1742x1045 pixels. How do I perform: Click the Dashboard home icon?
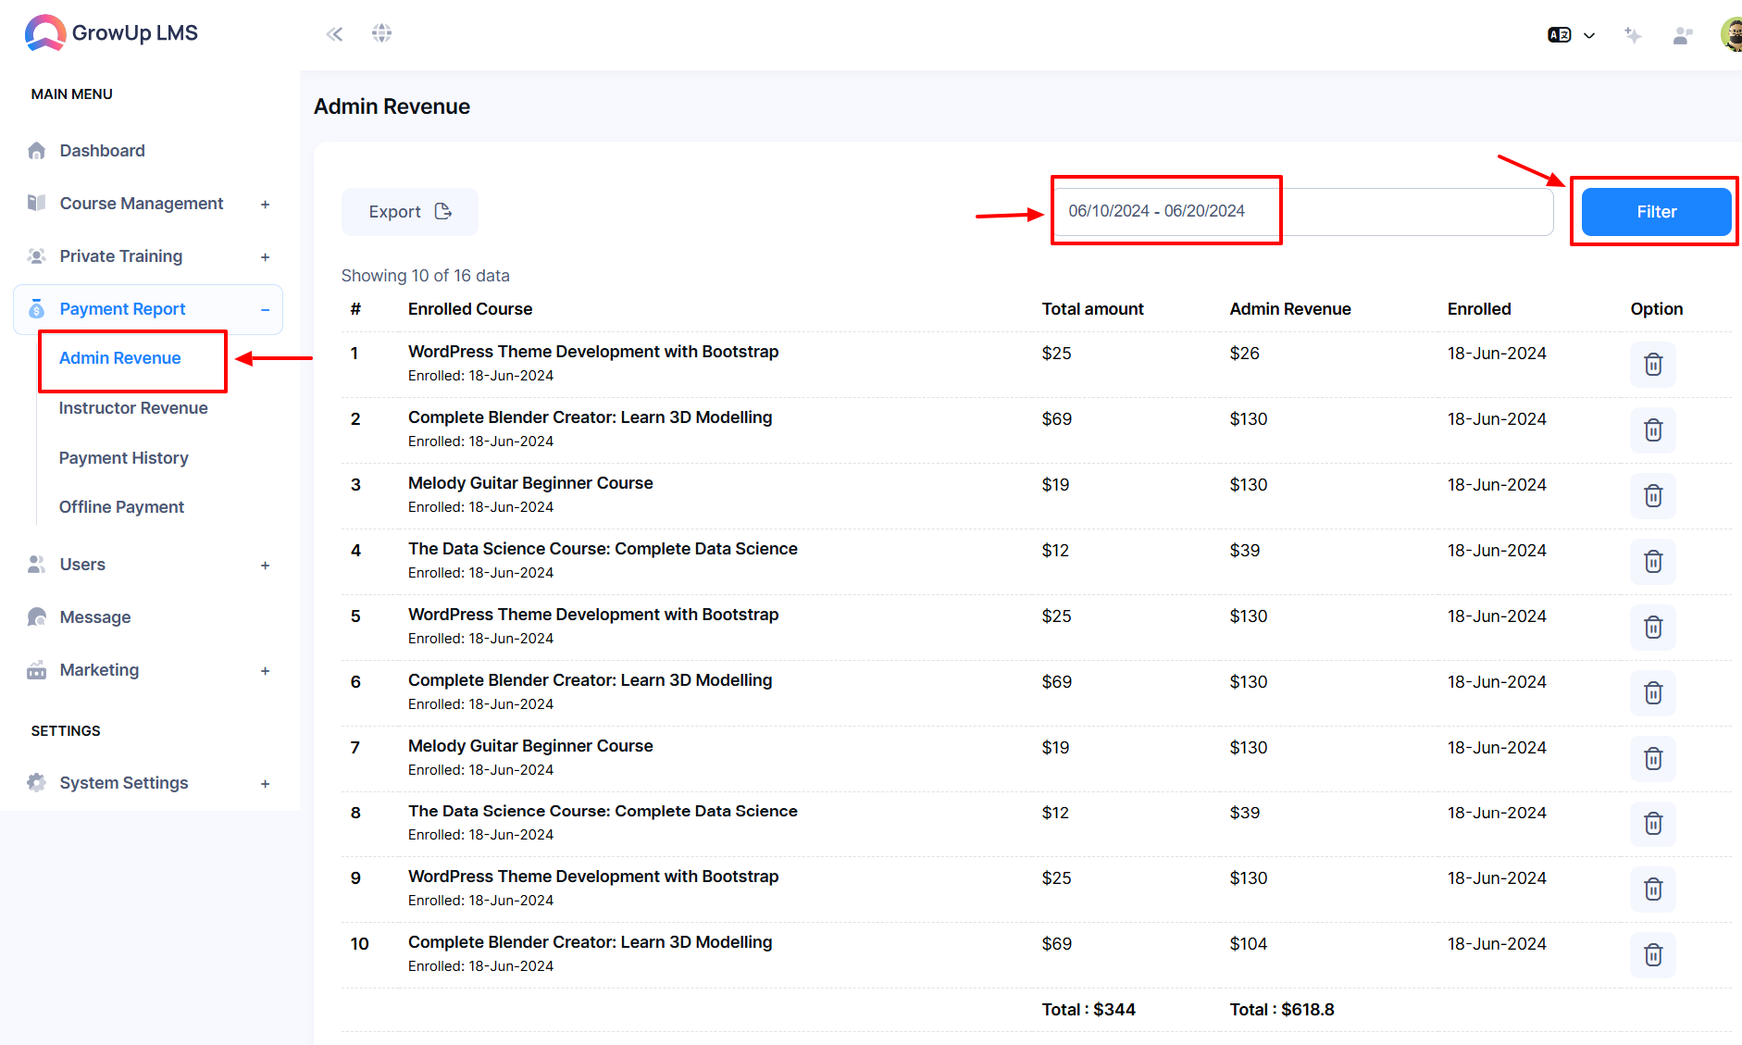36,151
